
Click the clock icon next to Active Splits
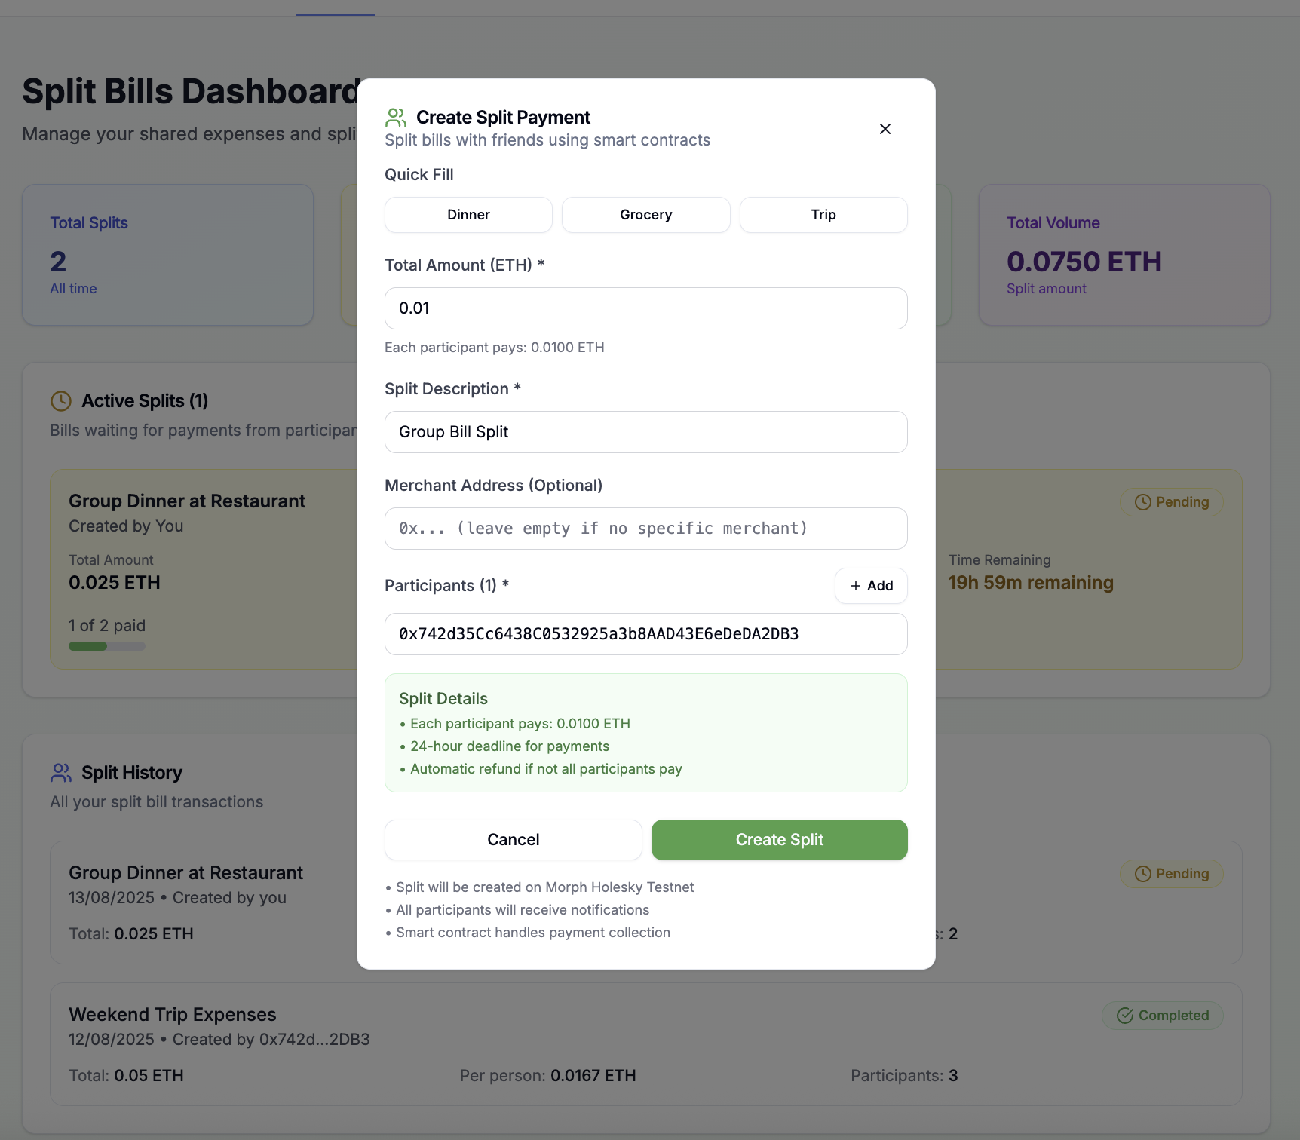(61, 401)
